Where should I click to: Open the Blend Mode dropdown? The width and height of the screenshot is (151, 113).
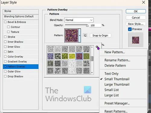click(79, 20)
